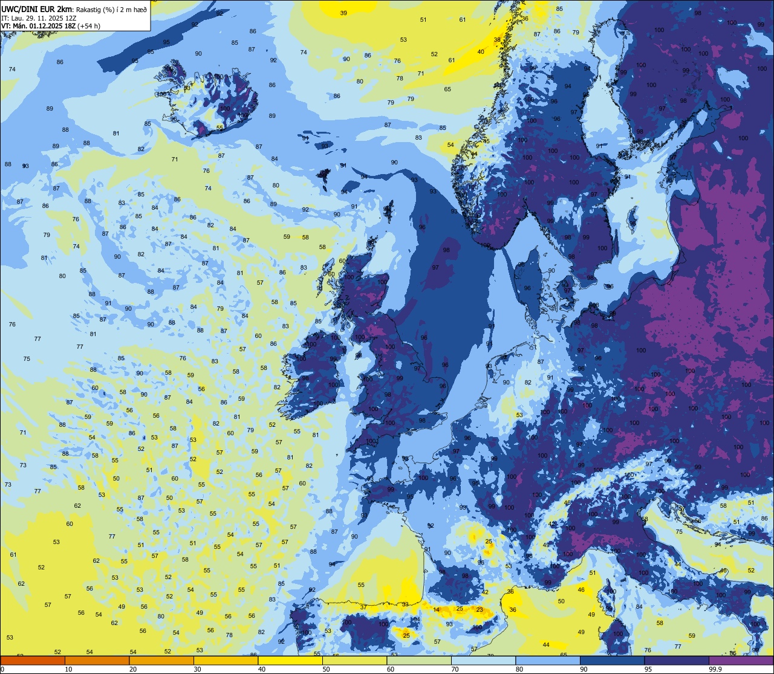The width and height of the screenshot is (774, 674).
Task: Click the 60–70 light green legend swatch
Action: click(x=419, y=660)
